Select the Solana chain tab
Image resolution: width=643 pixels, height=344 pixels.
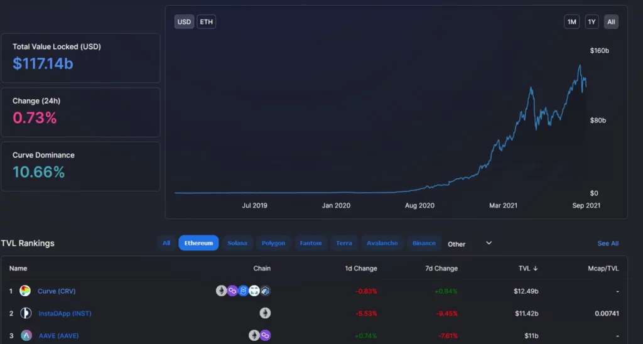point(237,243)
